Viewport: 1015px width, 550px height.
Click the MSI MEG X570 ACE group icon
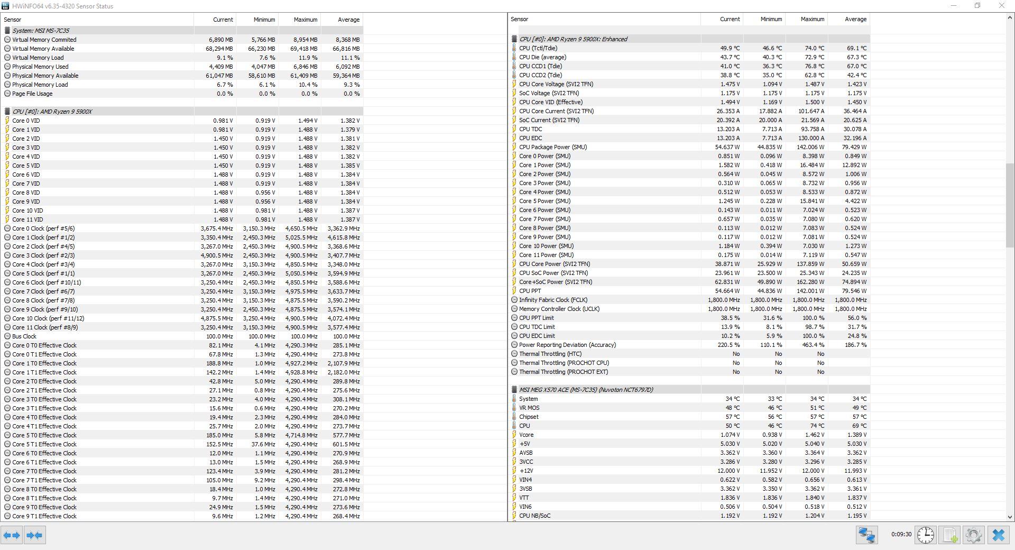514,390
